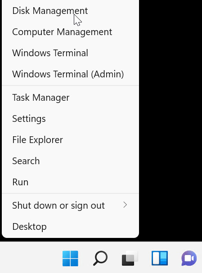
Task: Open Settings from the context menu
Action: coord(70,119)
